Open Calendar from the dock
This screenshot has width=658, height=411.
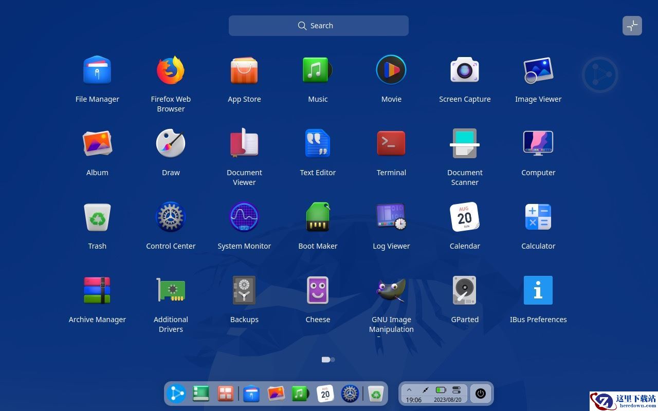tap(325, 394)
